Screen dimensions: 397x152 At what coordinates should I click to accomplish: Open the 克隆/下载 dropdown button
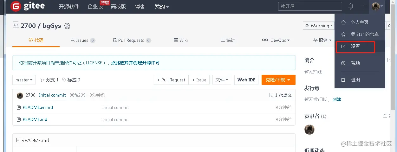(x=278, y=80)
